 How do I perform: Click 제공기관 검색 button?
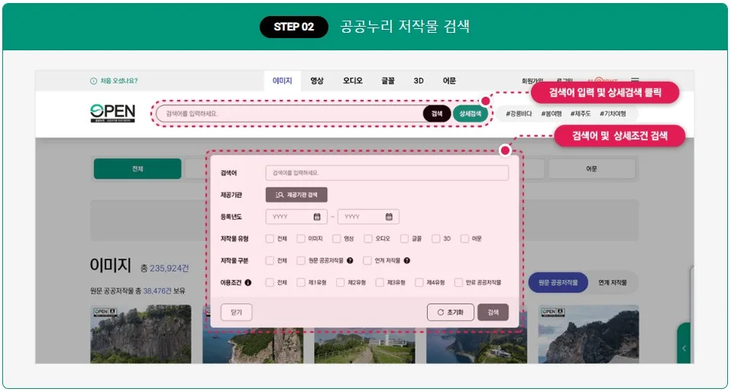pos(296,195)
